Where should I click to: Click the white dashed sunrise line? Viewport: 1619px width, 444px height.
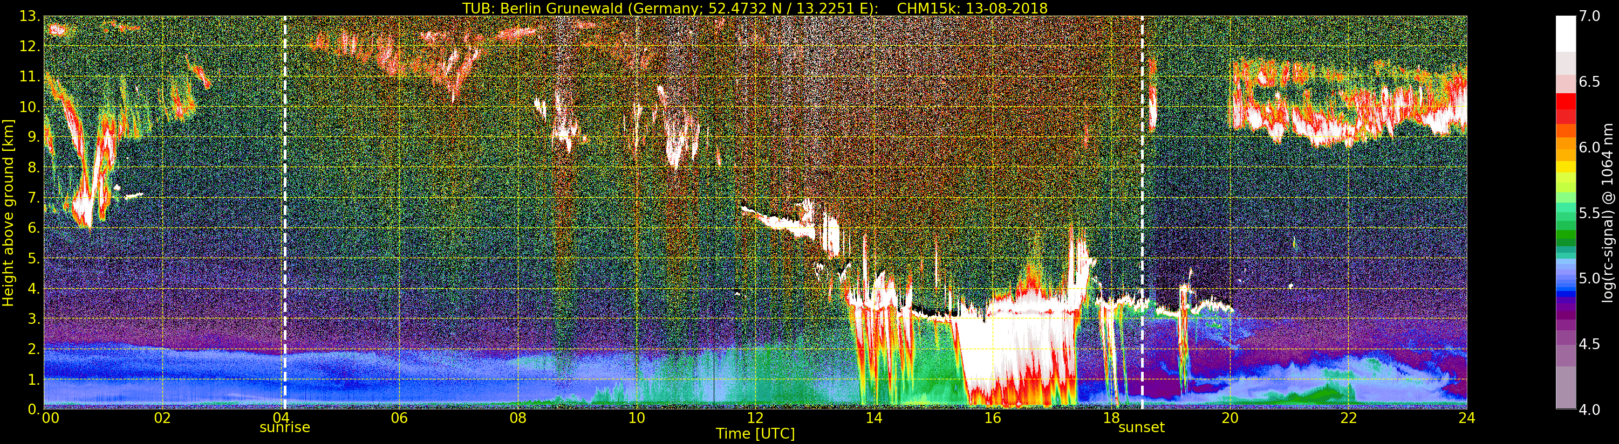285,212
